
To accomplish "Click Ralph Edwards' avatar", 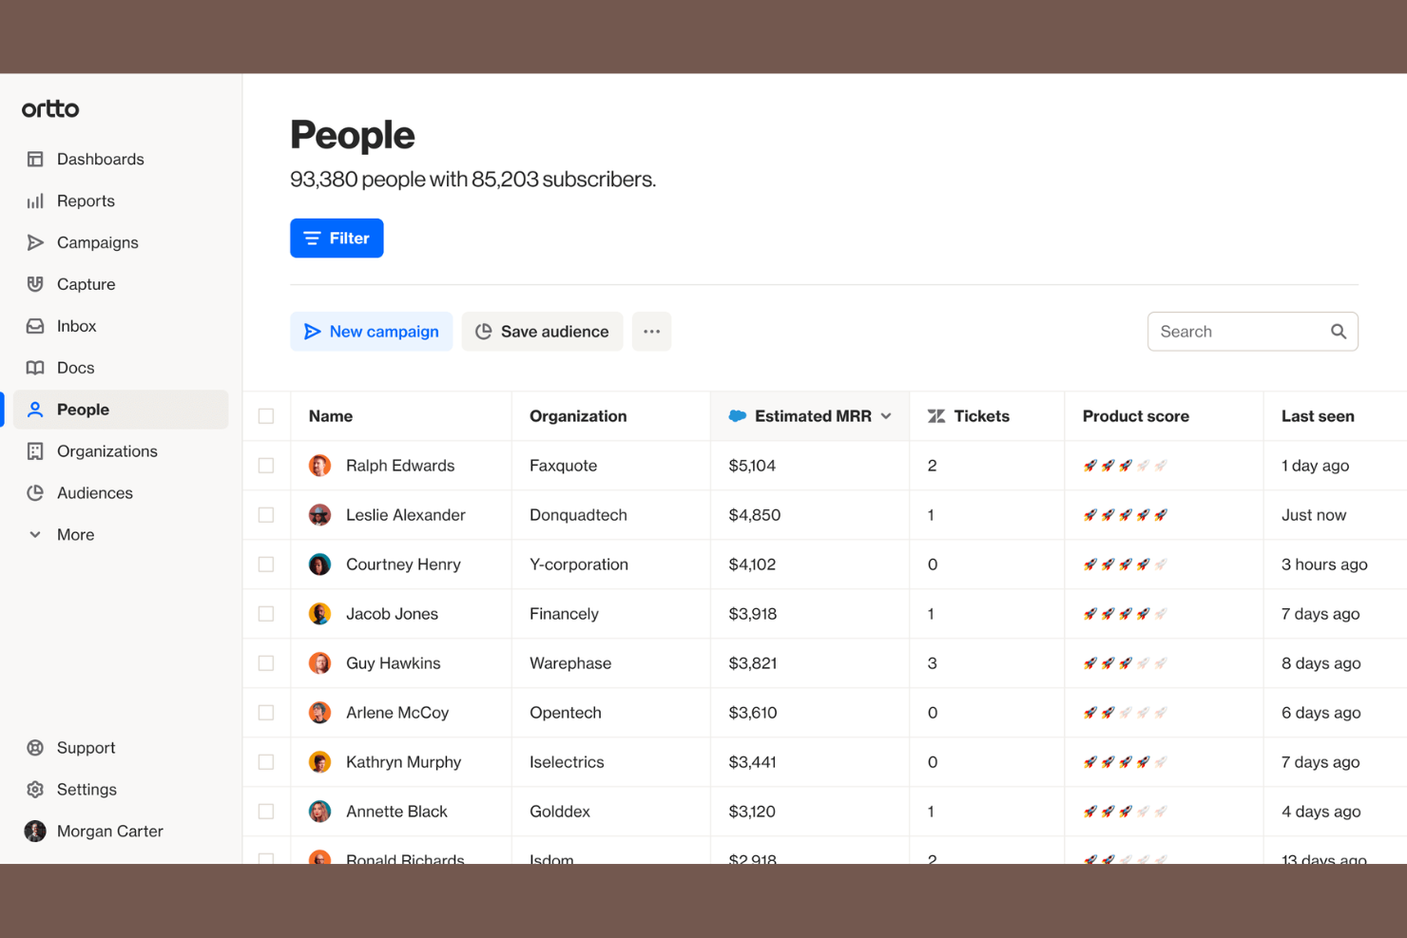I will 319,466.
